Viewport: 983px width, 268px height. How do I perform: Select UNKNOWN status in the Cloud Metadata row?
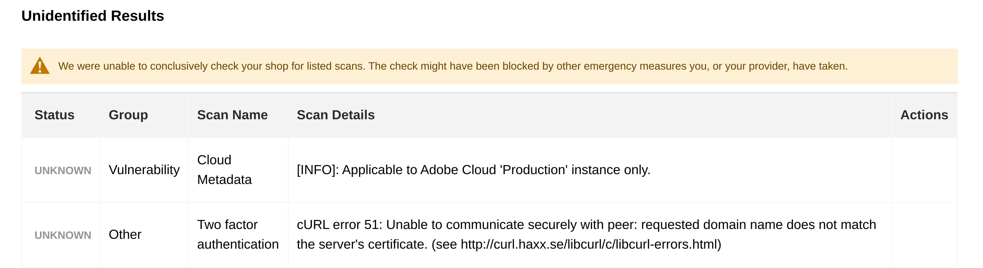[63, 170]
